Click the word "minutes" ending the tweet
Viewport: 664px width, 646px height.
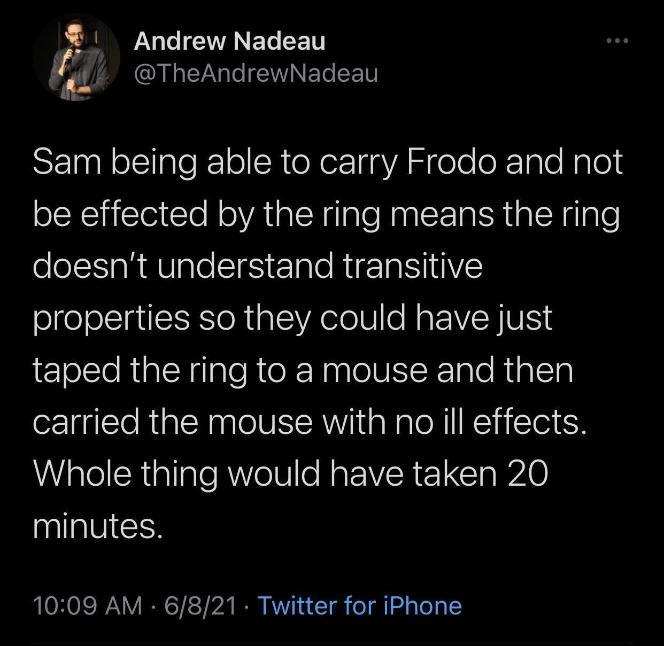click(x=96, y=526)
